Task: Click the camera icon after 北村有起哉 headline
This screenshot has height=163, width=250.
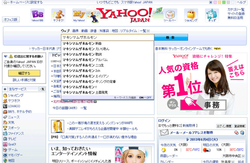Action: coord(95,102)
